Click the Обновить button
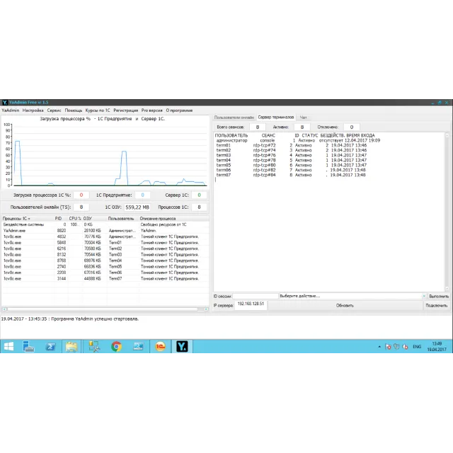This screenshot has width=453, height=453. click(x=345, y=305)
